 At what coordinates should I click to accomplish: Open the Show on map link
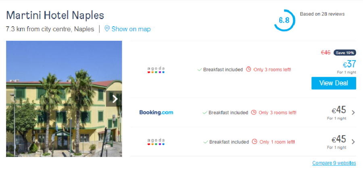point(131,29)
